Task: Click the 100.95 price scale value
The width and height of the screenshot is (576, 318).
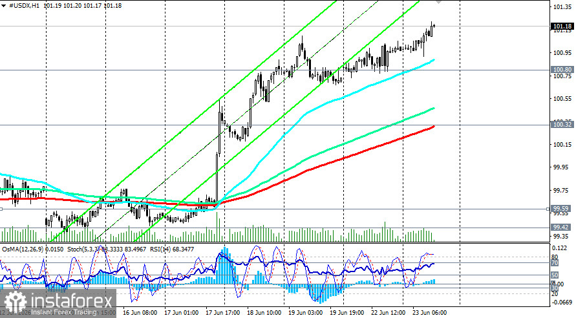Action: point(562,53)
